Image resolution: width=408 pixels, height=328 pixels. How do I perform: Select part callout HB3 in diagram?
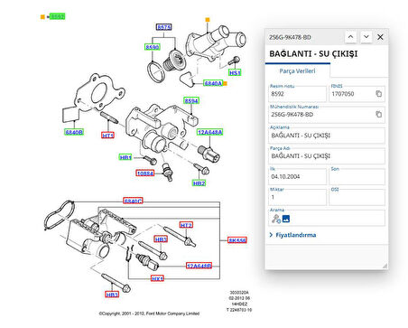[x=161, y=239]
